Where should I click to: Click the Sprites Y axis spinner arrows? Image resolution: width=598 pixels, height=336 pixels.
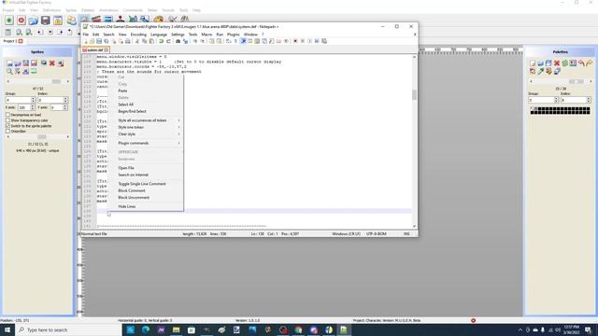(65, 108)
